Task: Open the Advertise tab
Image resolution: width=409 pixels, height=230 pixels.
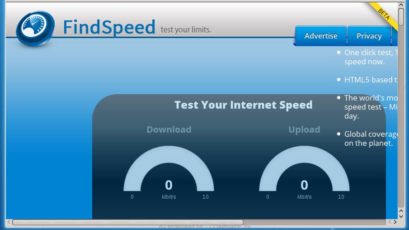Action: pyautogui.click(x=321, y=36)
